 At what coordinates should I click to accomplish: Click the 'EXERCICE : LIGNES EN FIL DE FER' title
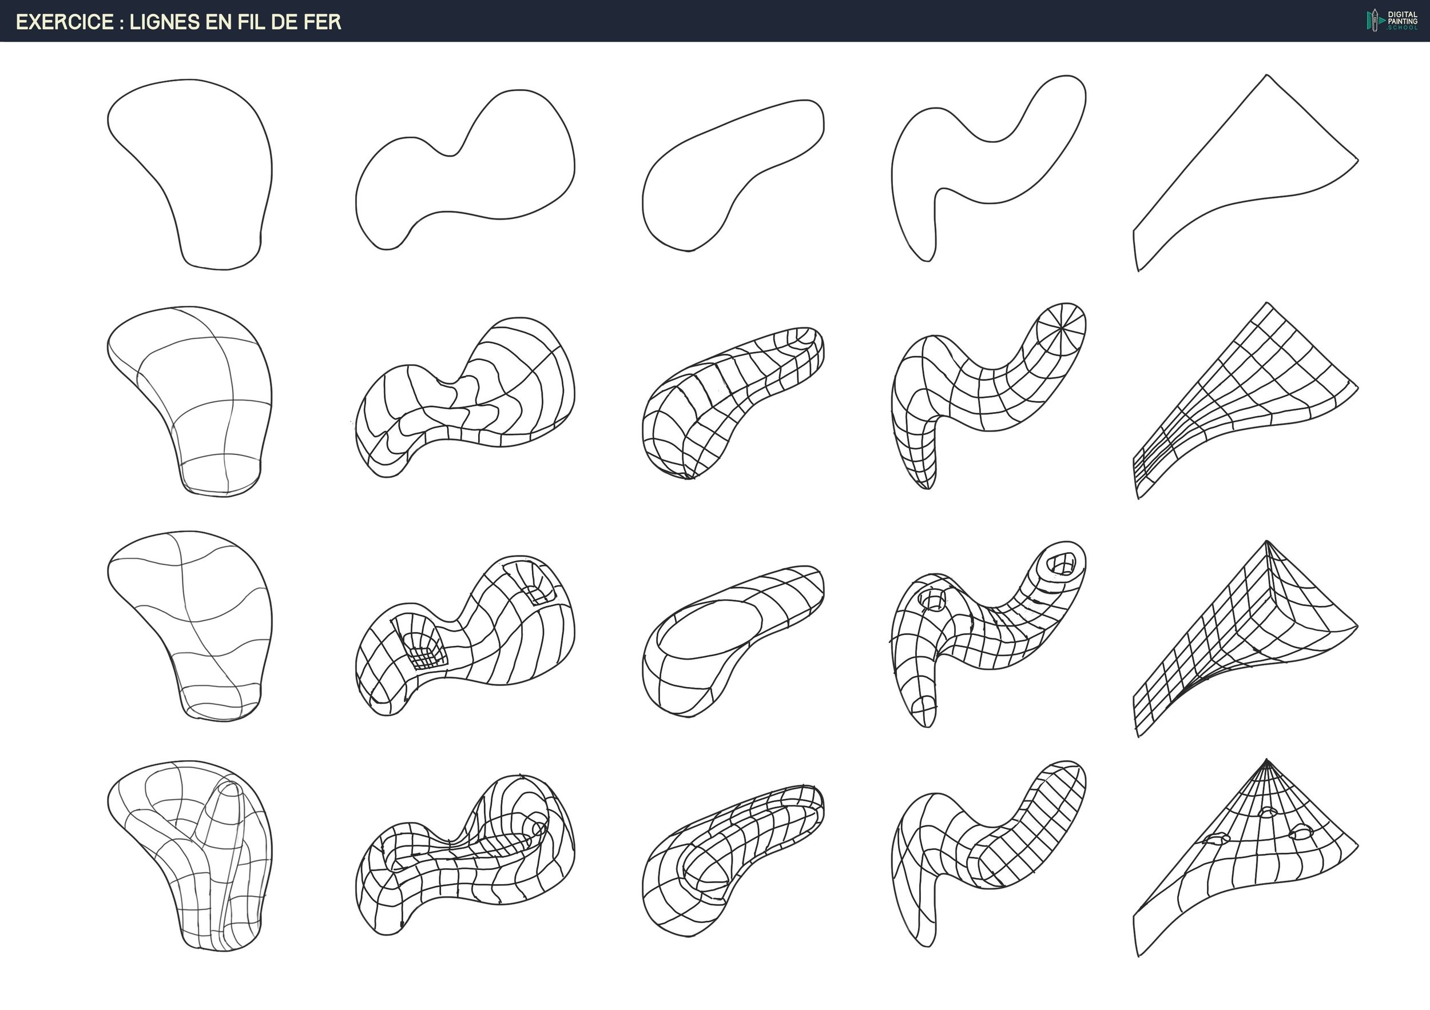click(178, 22)
